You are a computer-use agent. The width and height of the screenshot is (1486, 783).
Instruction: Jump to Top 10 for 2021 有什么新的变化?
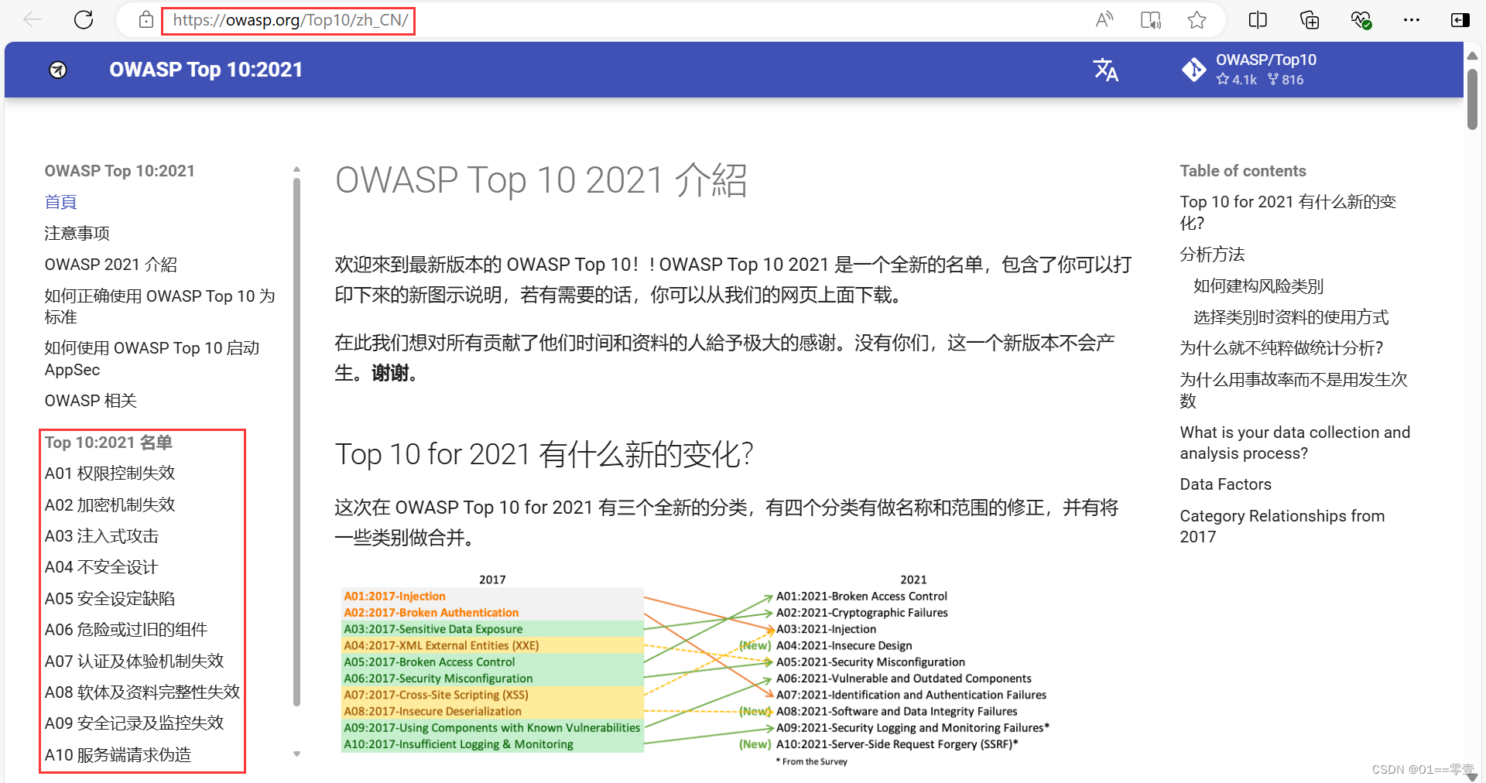tap(1288, 212)
